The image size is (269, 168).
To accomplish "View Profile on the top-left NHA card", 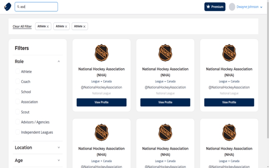I will (101, 102).
